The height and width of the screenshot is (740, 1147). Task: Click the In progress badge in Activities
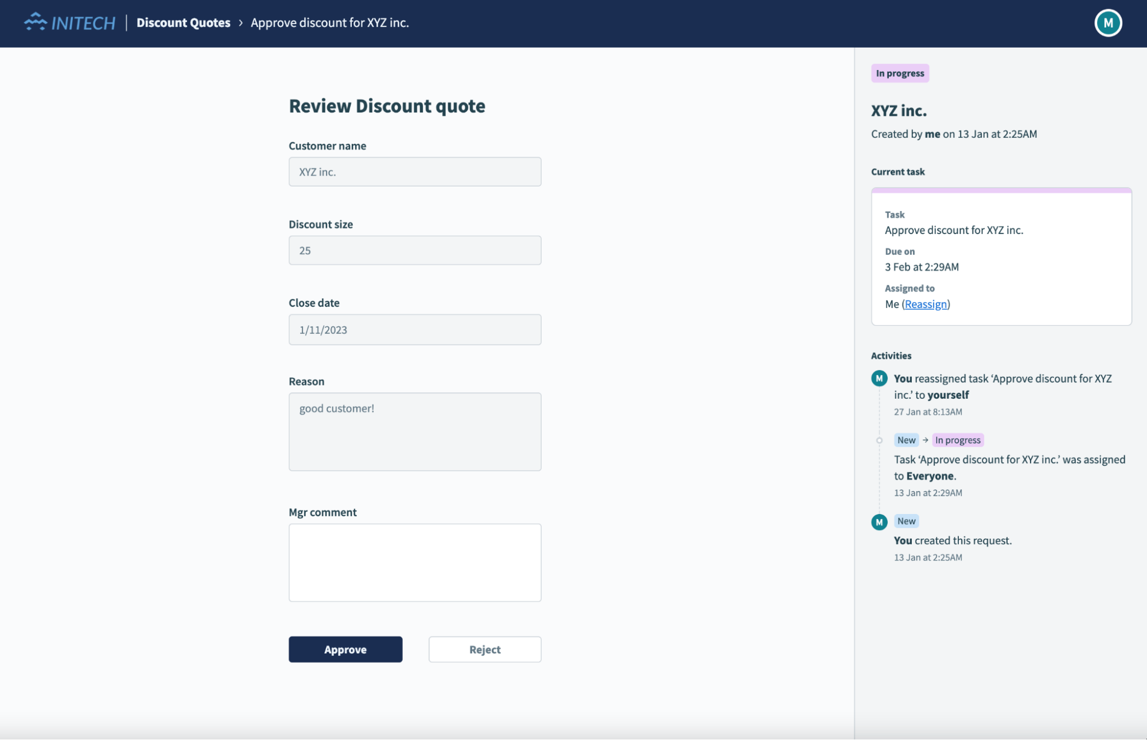click(x=957, y=440)
